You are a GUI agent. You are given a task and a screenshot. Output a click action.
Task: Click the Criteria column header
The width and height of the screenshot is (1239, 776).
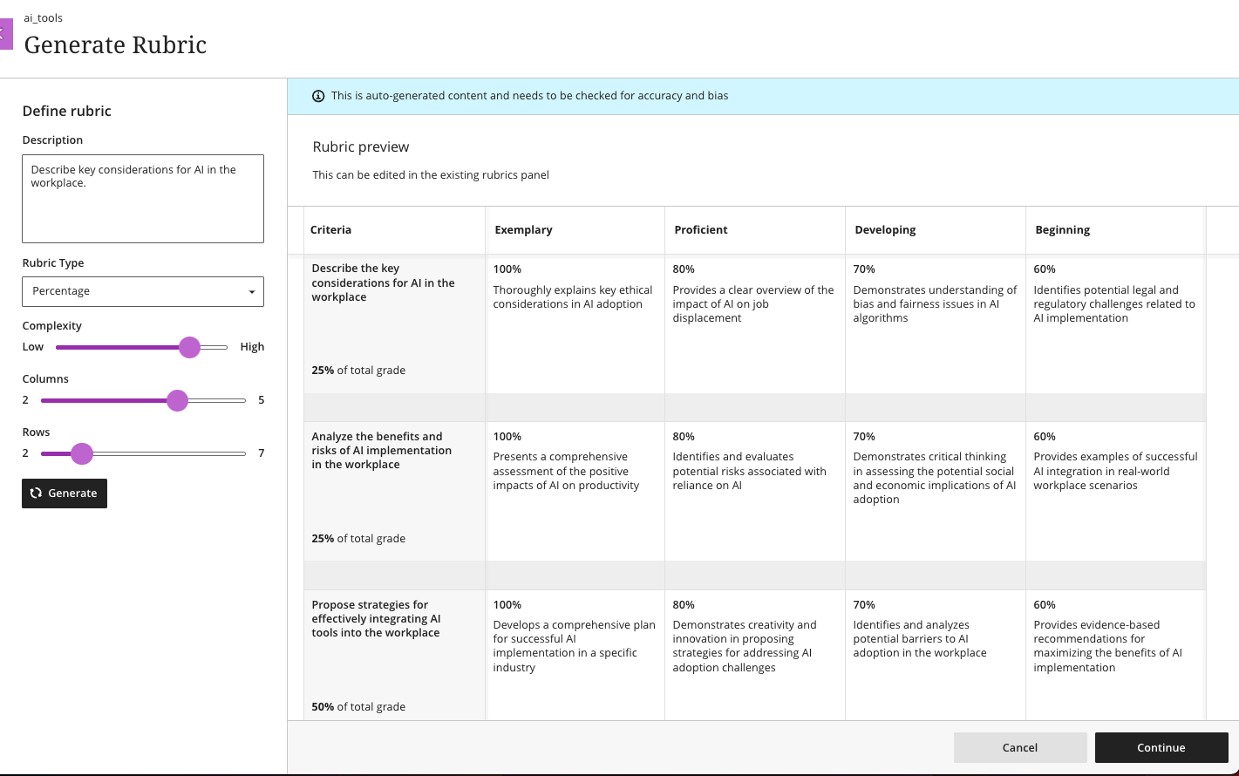[x=331, y=230]
